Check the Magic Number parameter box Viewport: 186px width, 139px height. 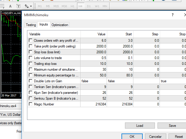(x=31, y=104)
